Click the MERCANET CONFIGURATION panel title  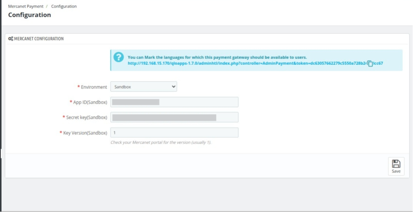point(39,39)
